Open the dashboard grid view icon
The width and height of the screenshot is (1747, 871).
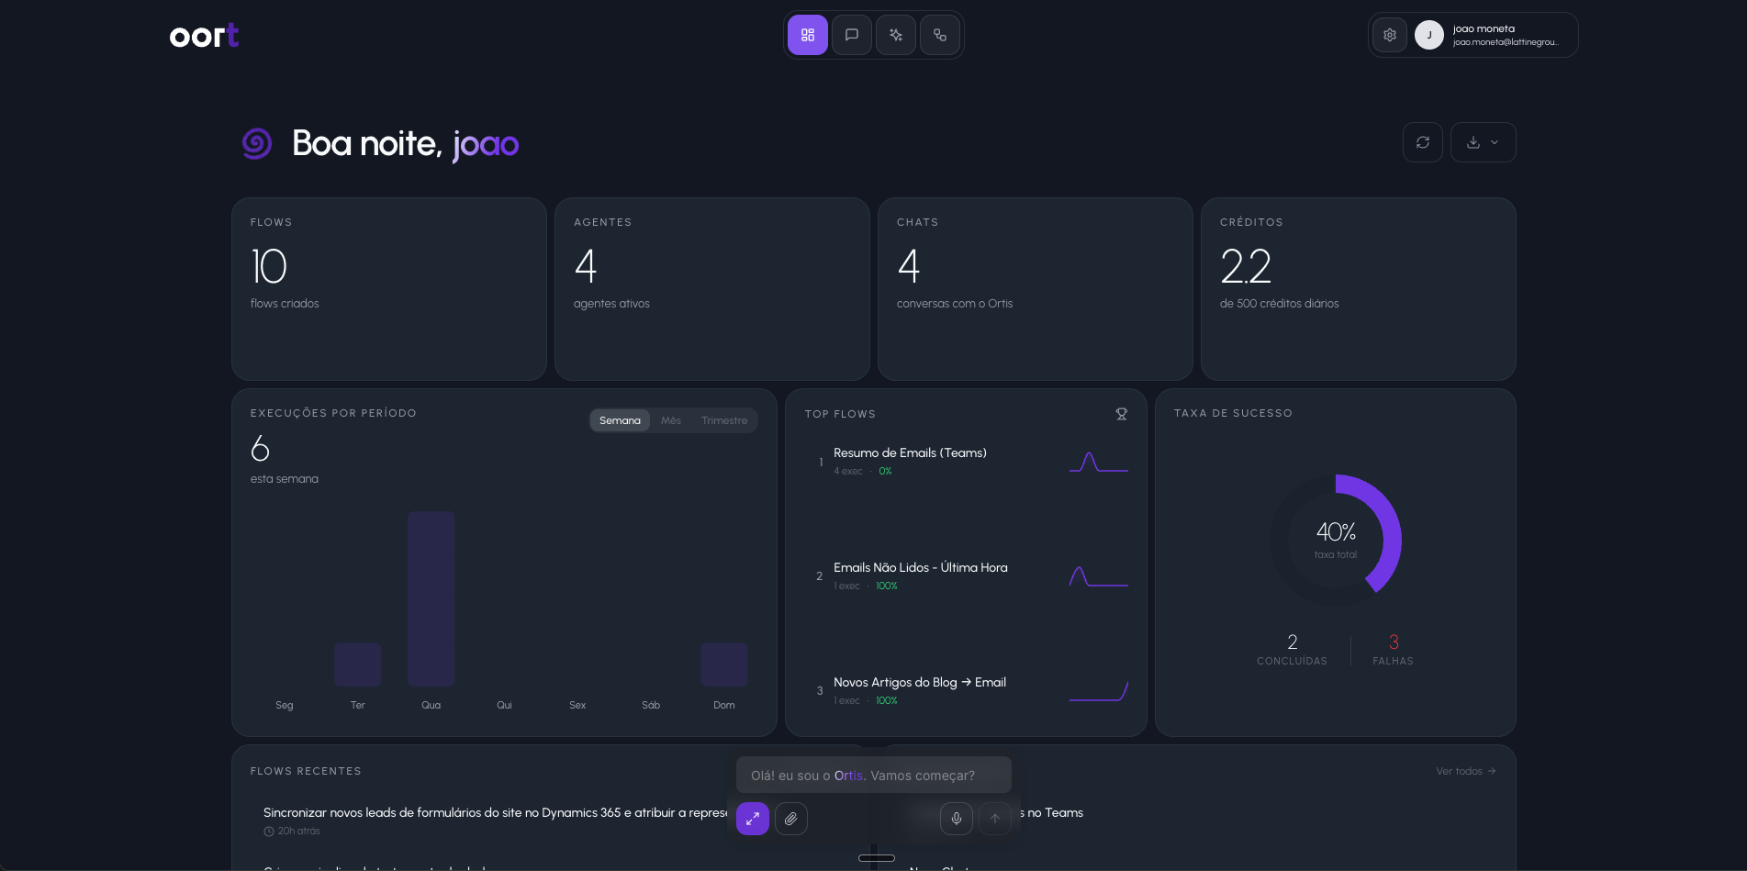point(807,35)
